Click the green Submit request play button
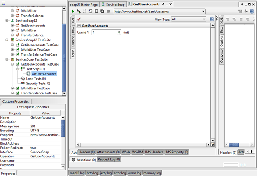The height and width of the screenshot is (176, 257). point(73,12)
